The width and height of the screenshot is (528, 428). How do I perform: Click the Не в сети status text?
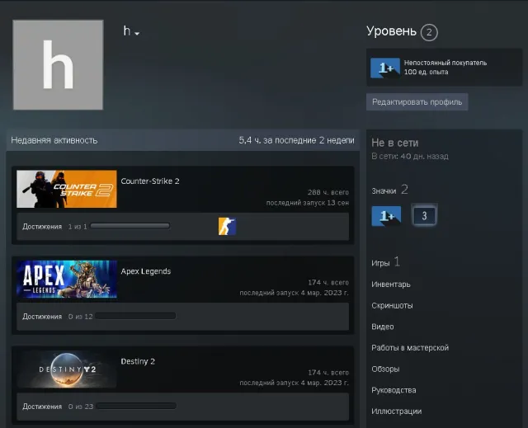pos(394,143)
